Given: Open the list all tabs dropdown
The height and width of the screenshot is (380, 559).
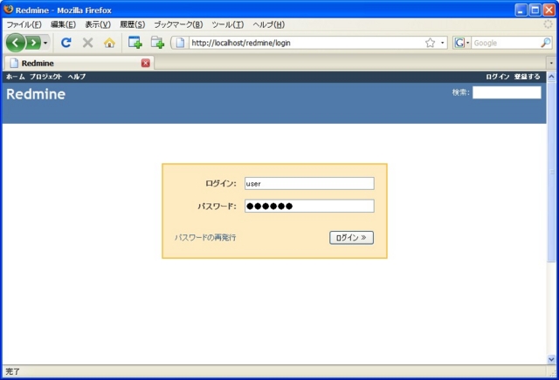Looking at the screenshot, I should click(x=551, y=63).
